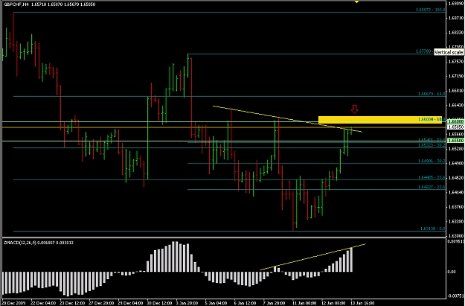Click the 1.63130 - 0.0 Fibonacci label

433,229
